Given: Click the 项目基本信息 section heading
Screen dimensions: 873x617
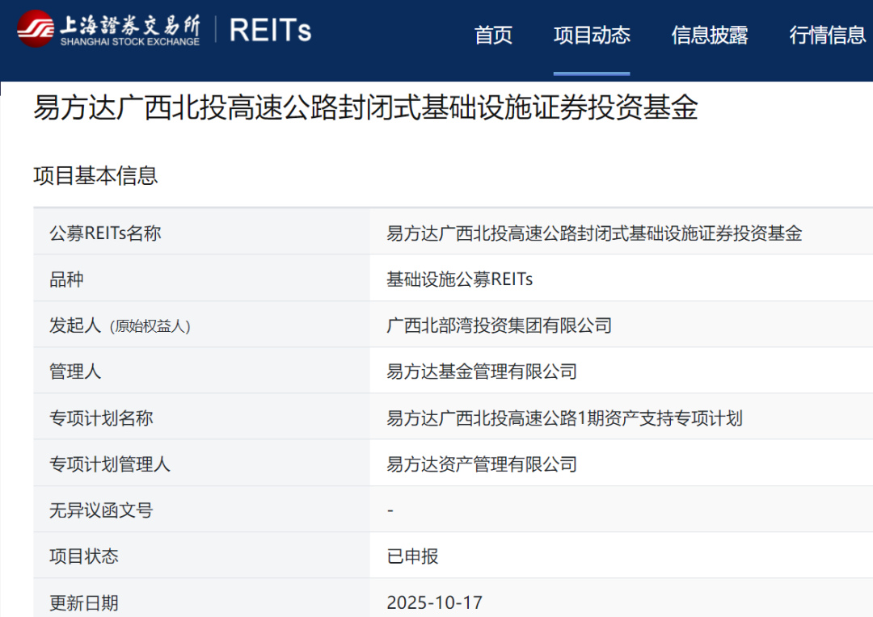Looking at the screenshot, I should click(95, 176).
